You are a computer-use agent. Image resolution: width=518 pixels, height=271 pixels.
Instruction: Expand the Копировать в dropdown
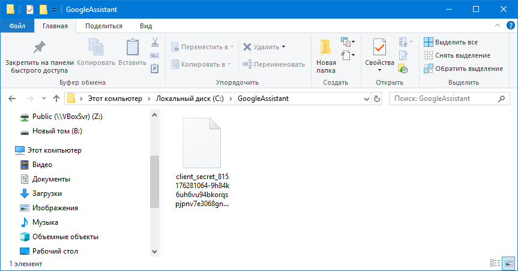[229, 64]
